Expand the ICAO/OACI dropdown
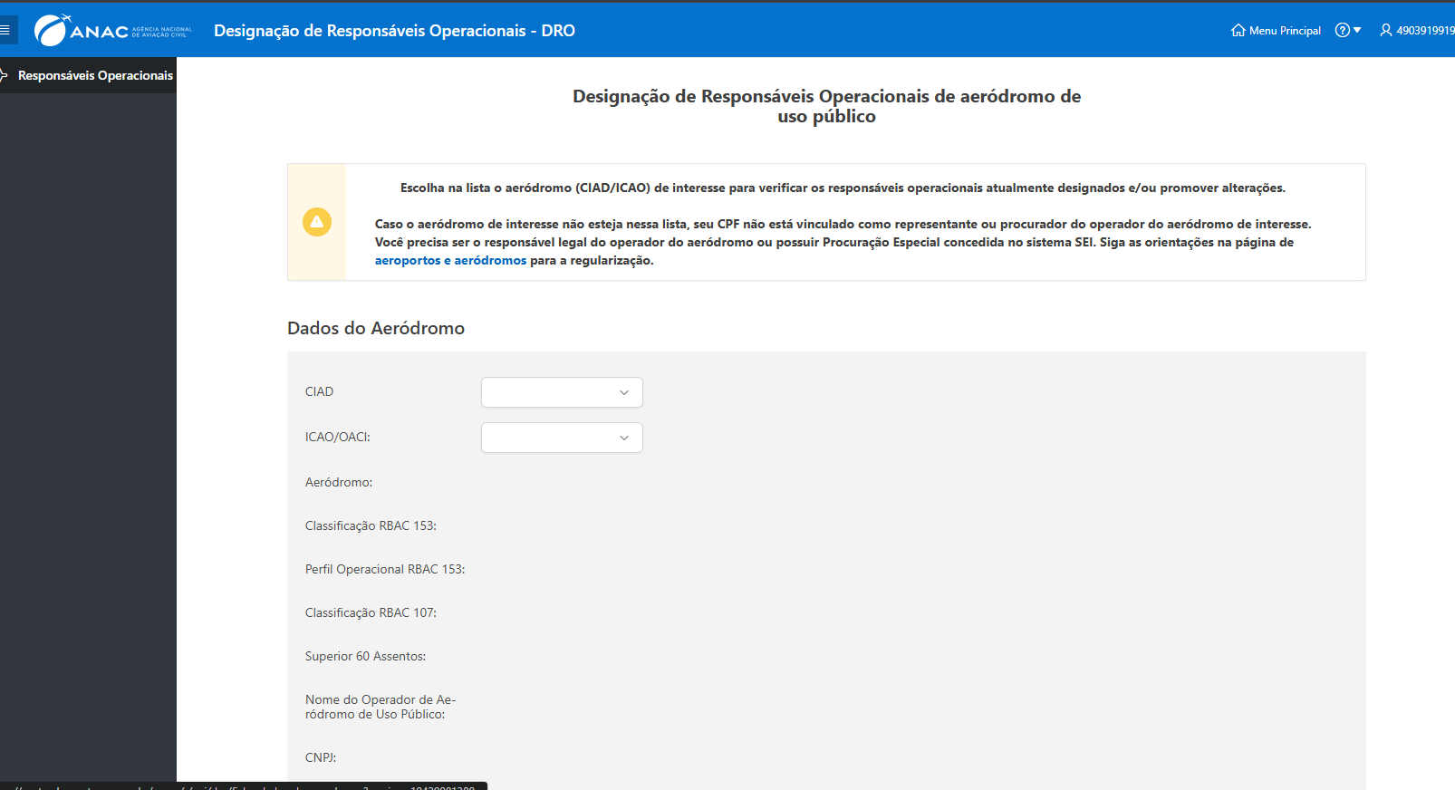Viewport: 1455px width, 790px height. [x=562, y=438]
